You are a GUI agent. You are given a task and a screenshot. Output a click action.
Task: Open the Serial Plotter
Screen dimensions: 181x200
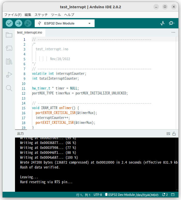click(x=162, y=23)
